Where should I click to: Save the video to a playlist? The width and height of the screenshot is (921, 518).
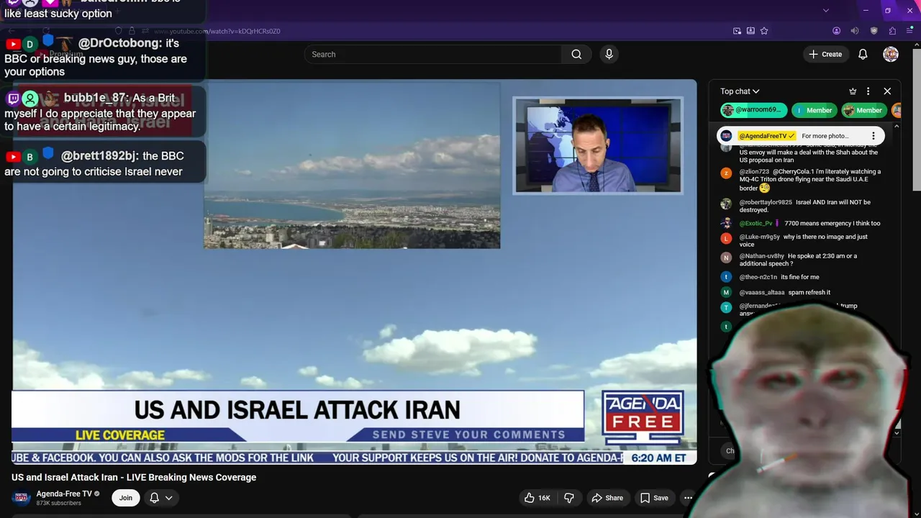654,498
